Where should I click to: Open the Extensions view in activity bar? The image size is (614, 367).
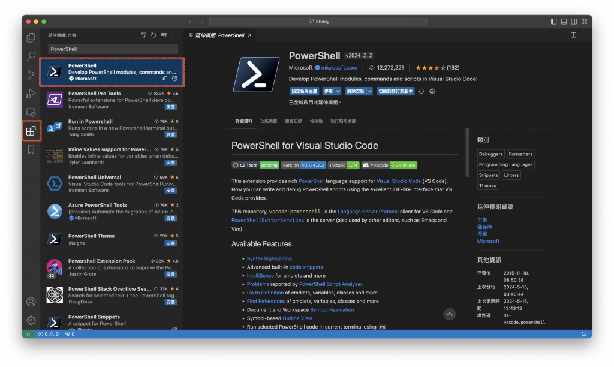coord(31,130)
